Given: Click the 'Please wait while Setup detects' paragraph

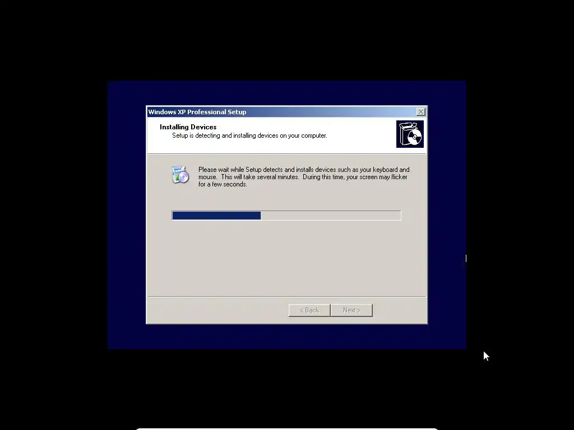Looking at the screenshot, I should (x=304, y=177).
